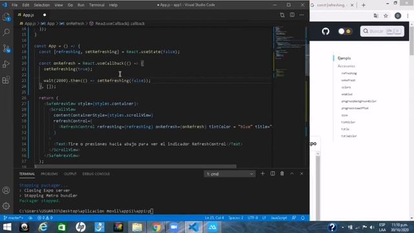Select the TERMINAL panel tab
The height and width of the screenshot is (233, 414).
[27, 174]
